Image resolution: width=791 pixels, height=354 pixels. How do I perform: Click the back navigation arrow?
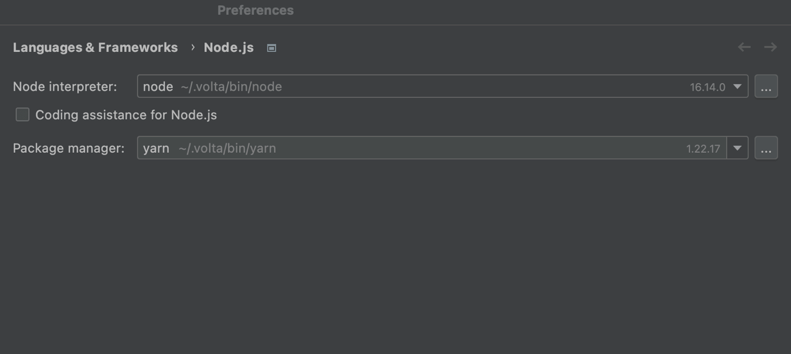744,47
